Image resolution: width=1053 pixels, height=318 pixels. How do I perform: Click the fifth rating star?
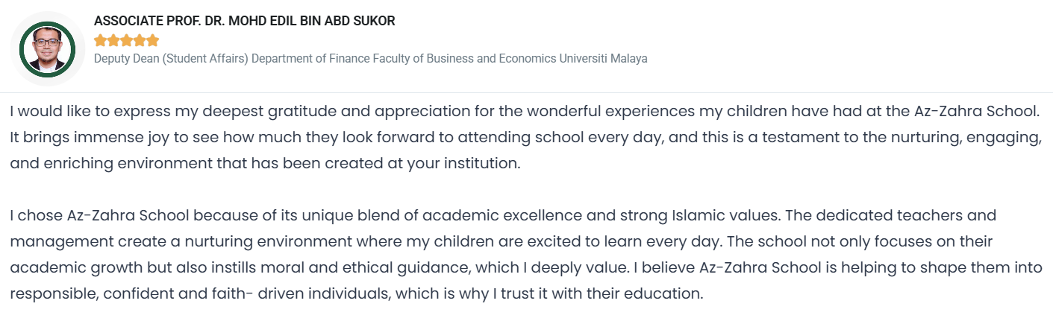point(154,40)
